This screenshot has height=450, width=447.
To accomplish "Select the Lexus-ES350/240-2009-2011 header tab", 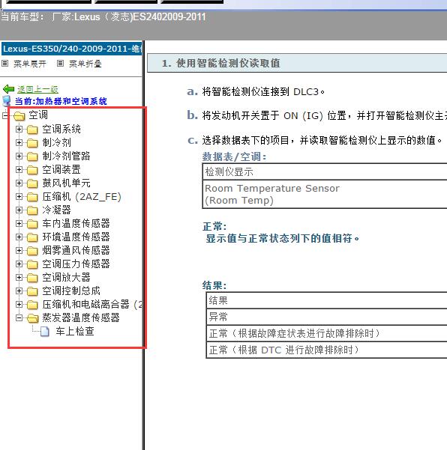I will (x=72, y=49).
